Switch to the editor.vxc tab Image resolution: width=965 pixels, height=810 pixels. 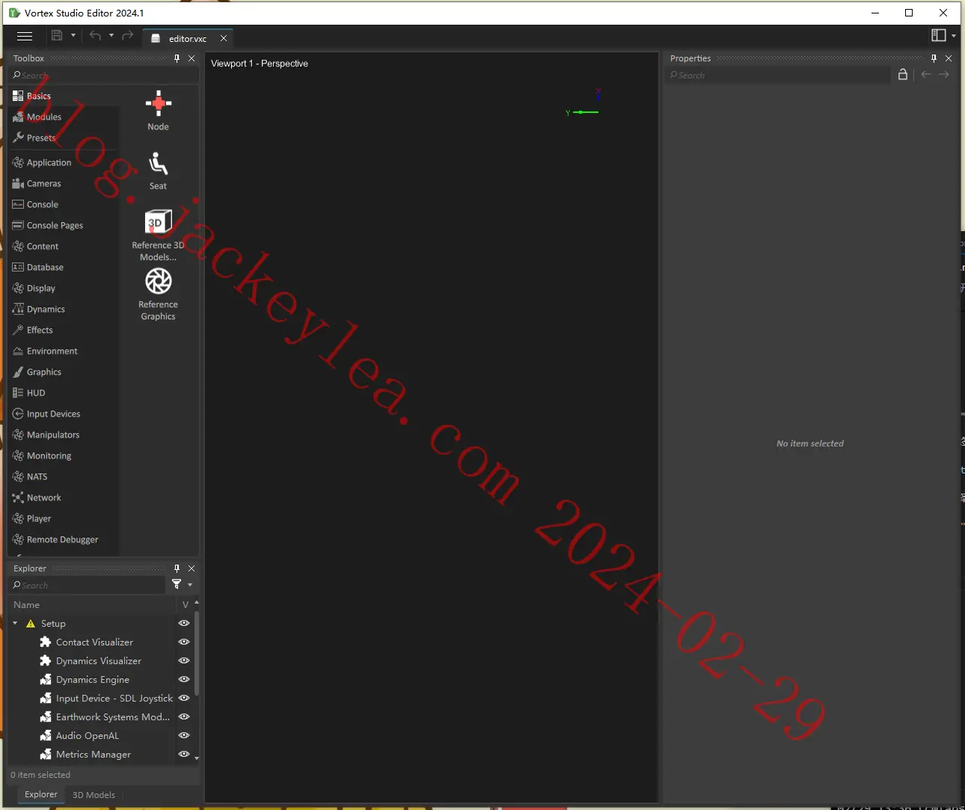pos(187,39)
